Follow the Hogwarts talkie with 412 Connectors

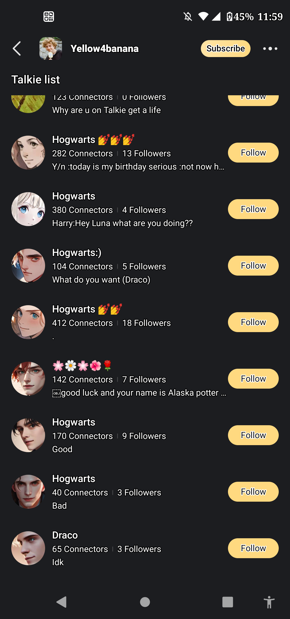pyautogui.click(x=253, y=322)
